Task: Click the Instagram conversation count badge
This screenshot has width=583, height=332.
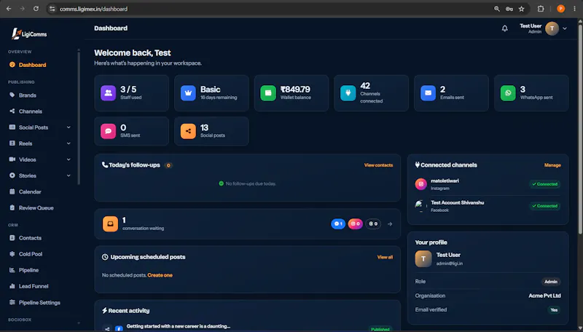Action: (x=355, y=224)
